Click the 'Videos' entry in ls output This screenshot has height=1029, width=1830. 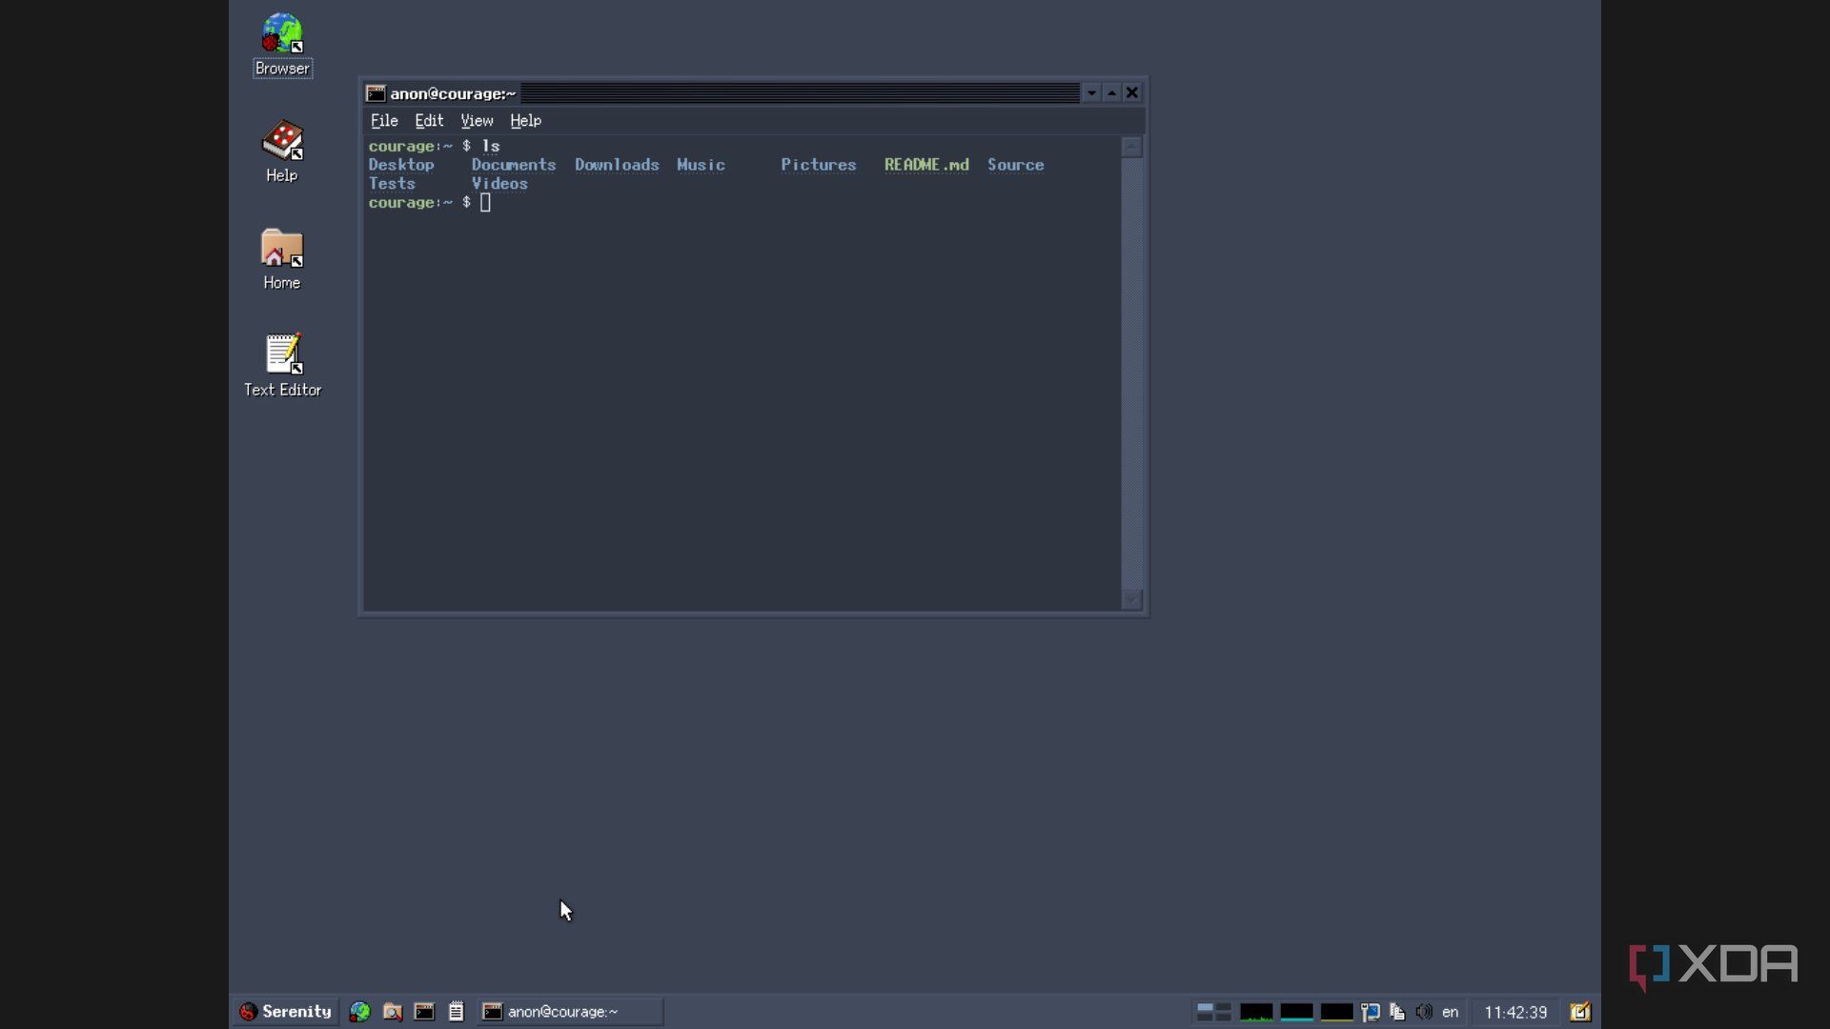click(x=499, y=184)
